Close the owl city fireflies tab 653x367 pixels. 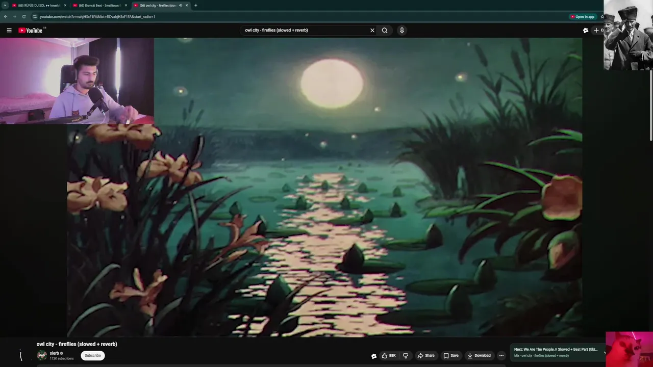[x=187, y=5]
